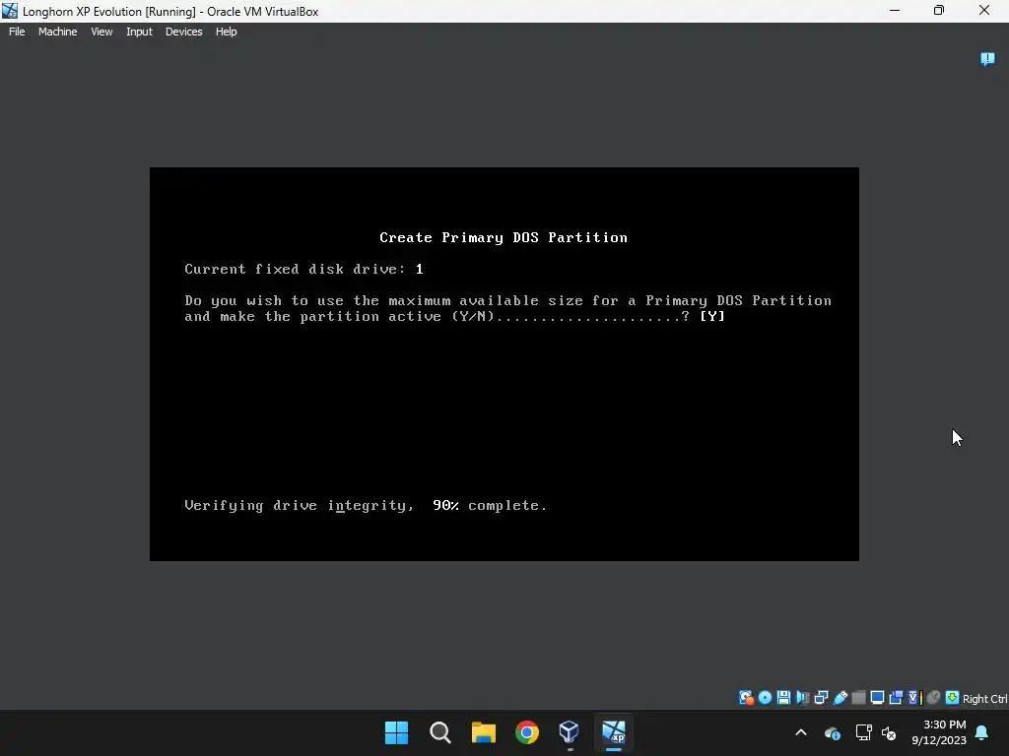1009x756 pixels.
Task: Launch Google Chrome from the taskbar
Action: pyautogui.click(x=527, y=732)
